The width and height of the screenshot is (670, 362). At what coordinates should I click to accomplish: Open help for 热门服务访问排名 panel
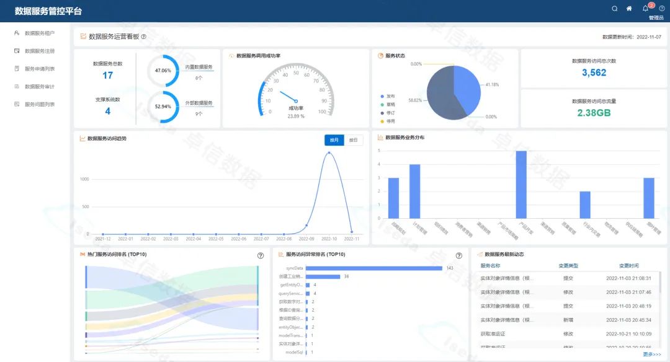(261, 255)
